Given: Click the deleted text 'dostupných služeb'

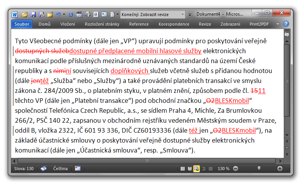Looking at the screenshot, I should 42,51.
